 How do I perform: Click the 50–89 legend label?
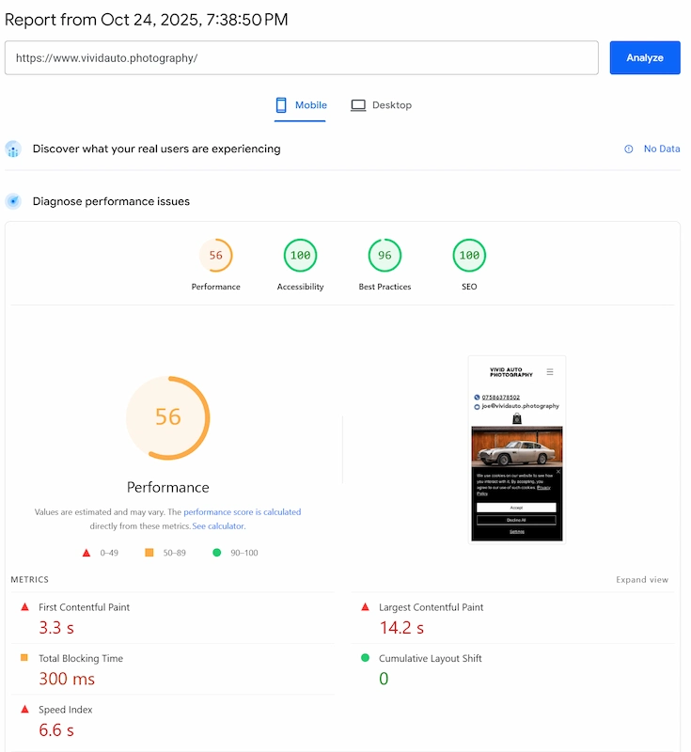pyautogui.click(x=175, y=553)
